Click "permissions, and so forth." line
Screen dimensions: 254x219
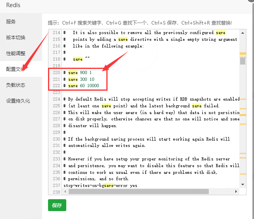tap(96, 179)
